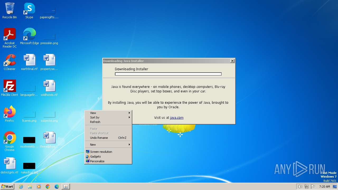
Task: Open Gadgets from context menu
Action: point(108,156)
